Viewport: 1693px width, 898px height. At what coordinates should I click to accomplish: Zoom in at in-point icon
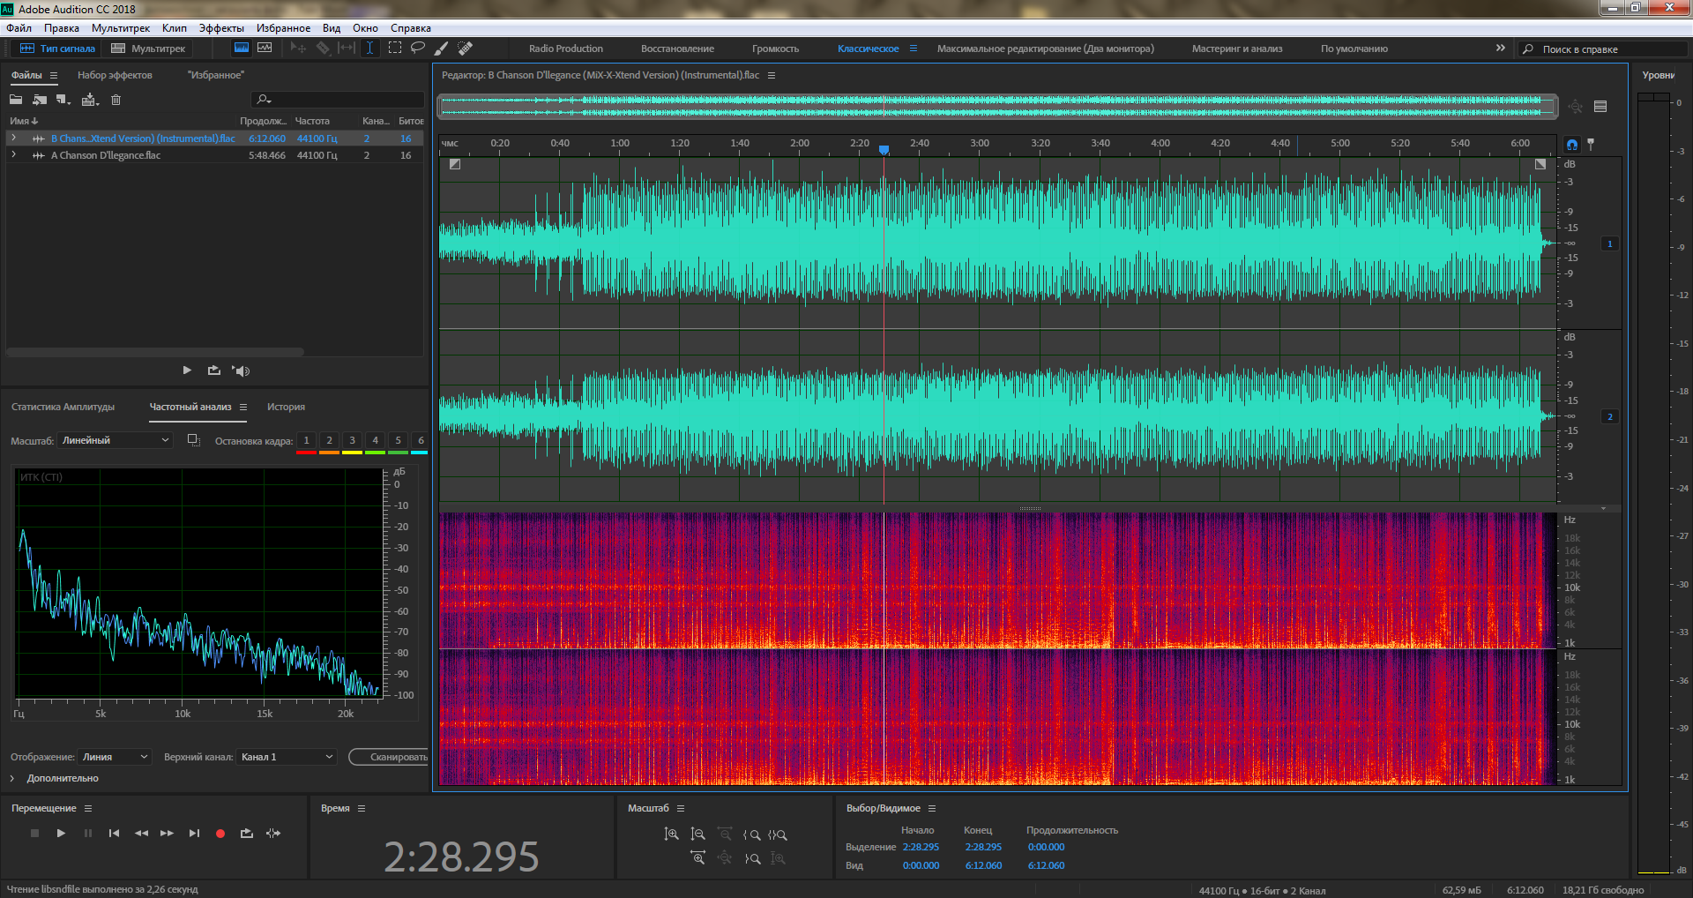tap(751, 834)
